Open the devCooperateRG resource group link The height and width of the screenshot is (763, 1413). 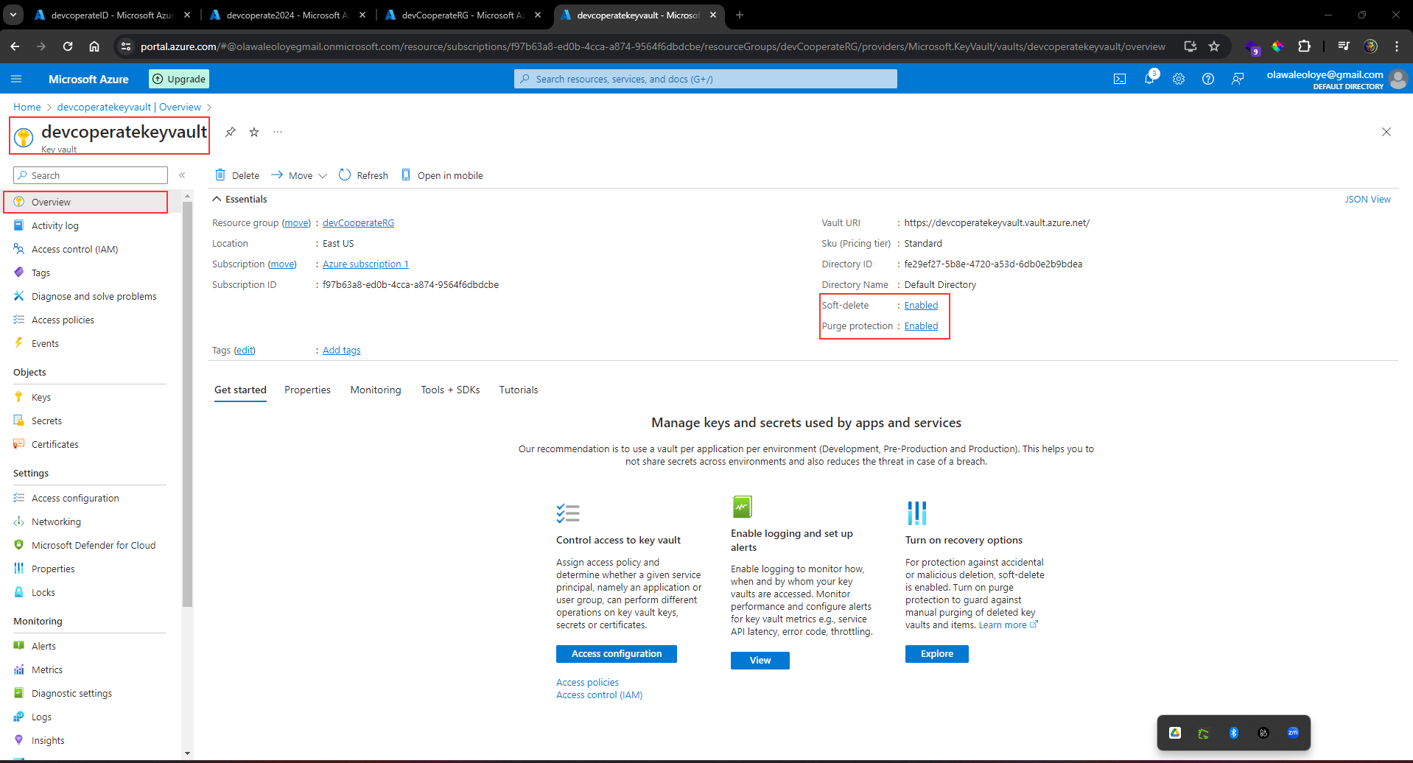point(358,222)
